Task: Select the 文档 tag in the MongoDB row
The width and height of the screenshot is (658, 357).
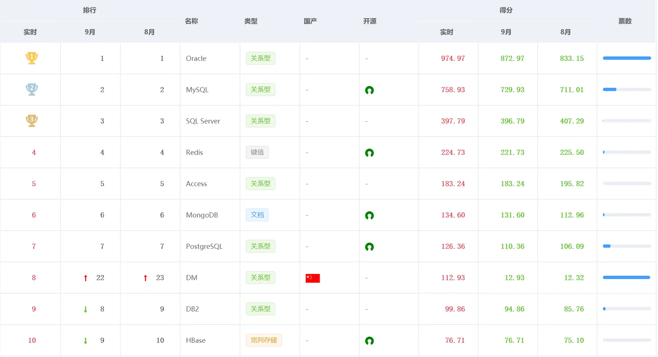Action: tap(257, 215)
